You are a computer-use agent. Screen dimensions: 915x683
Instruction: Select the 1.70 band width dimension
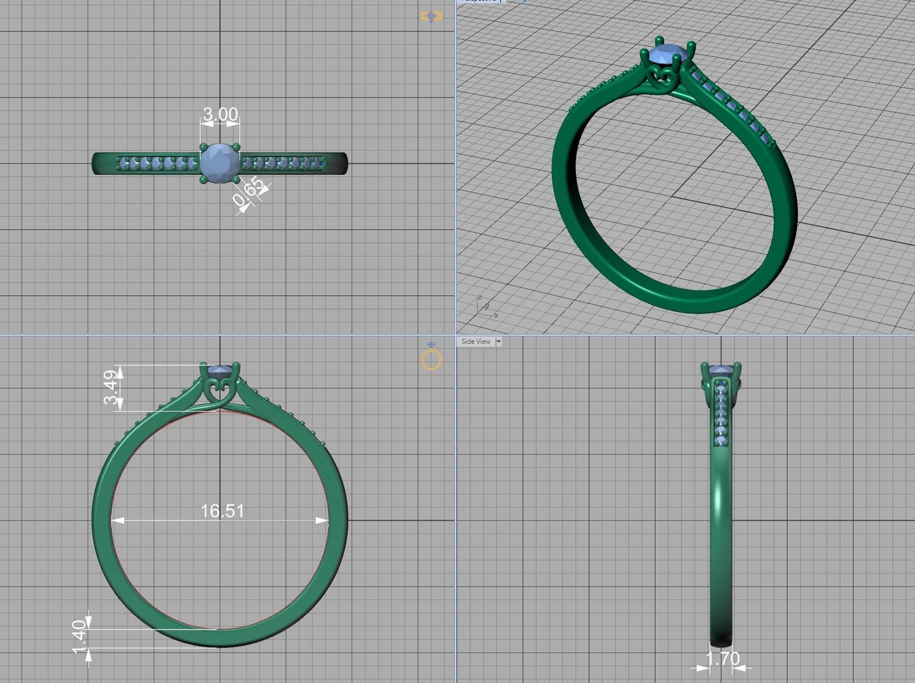722,659
